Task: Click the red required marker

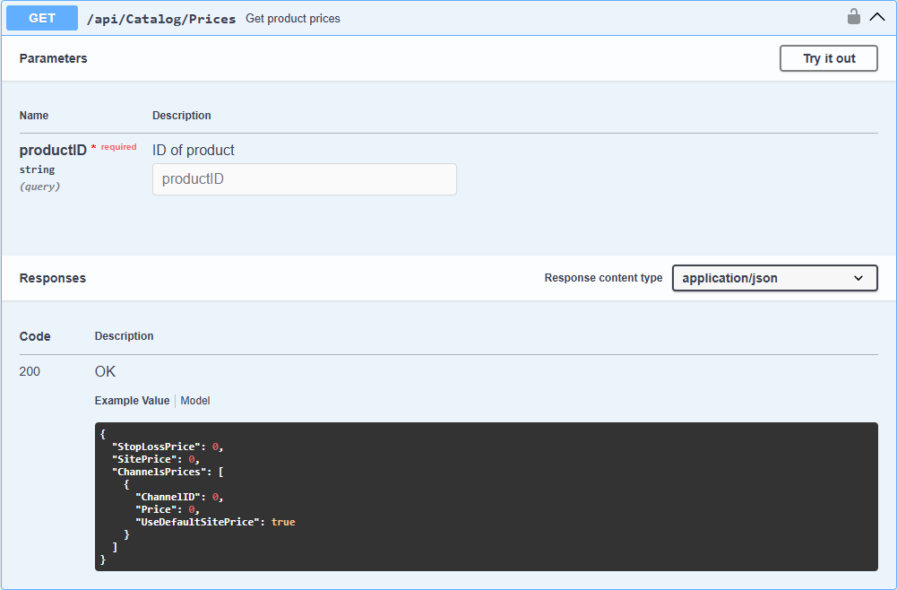Action: tap(115, 147)
